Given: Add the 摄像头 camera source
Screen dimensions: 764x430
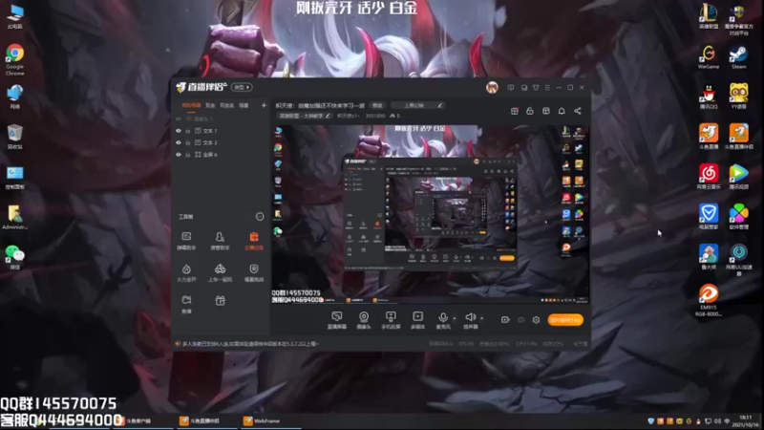Looking at the screenshot, I should click(x=364, y=320).
